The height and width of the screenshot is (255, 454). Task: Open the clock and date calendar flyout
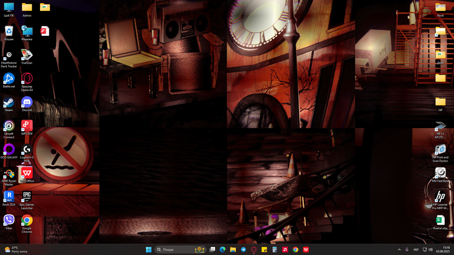(443, 250)
